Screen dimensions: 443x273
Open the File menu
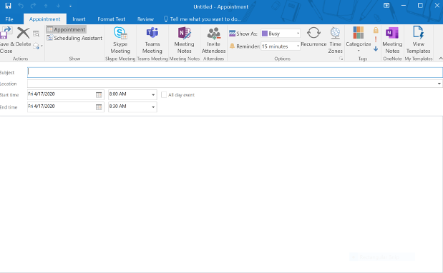(x=9, y=19)
